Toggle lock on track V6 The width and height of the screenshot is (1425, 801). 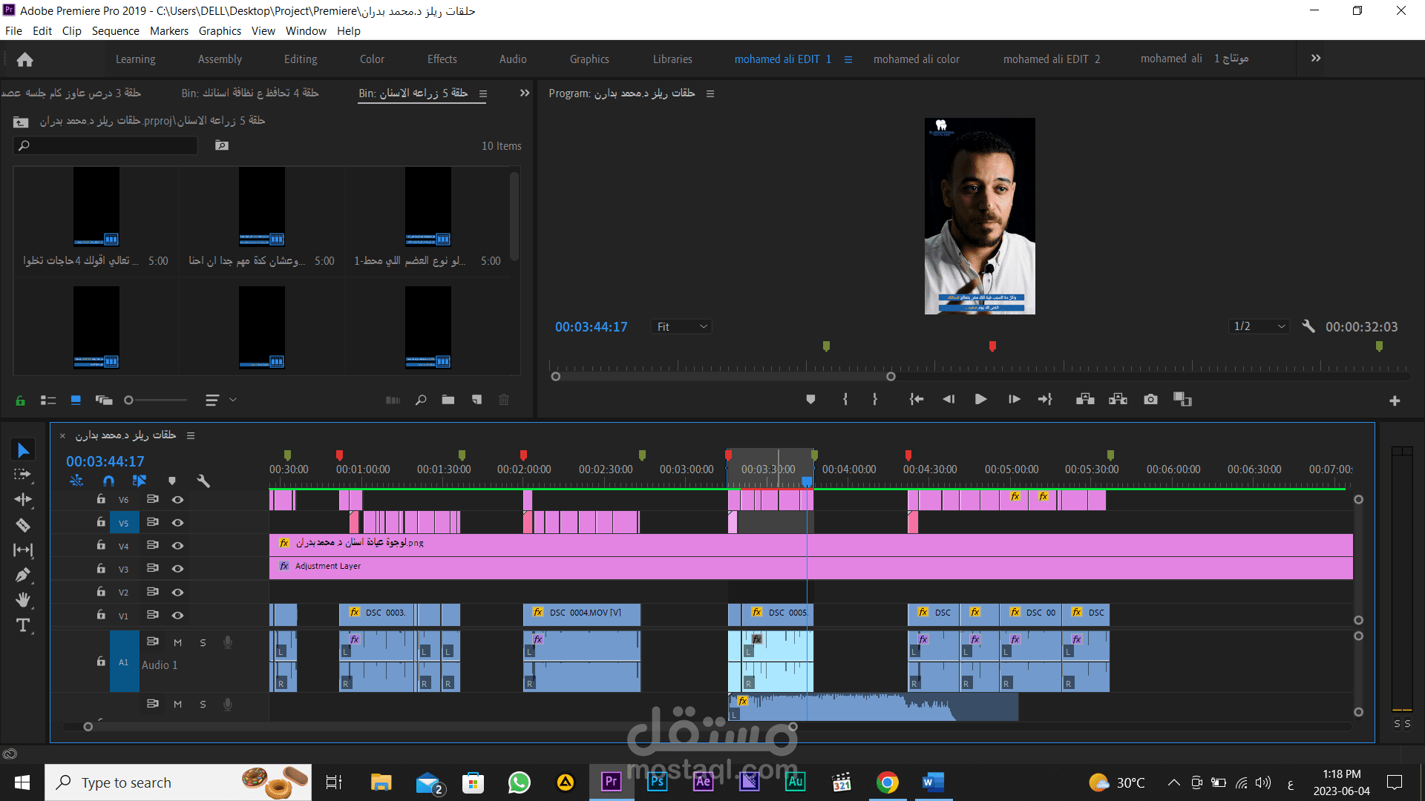point(101,499)
